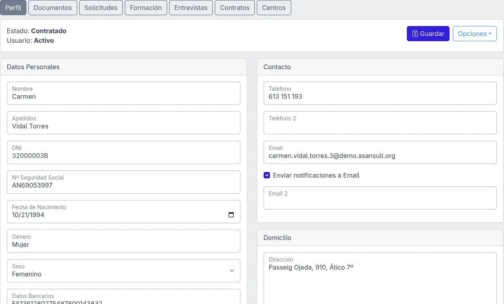Open the Opciones dropdown menu

475,34
